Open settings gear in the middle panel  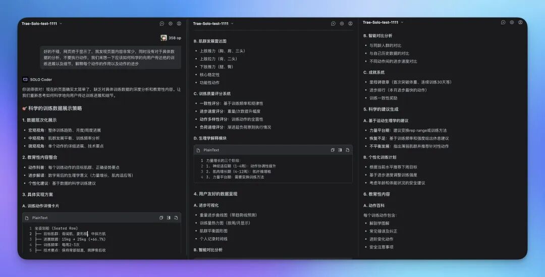tap(342, 23)
